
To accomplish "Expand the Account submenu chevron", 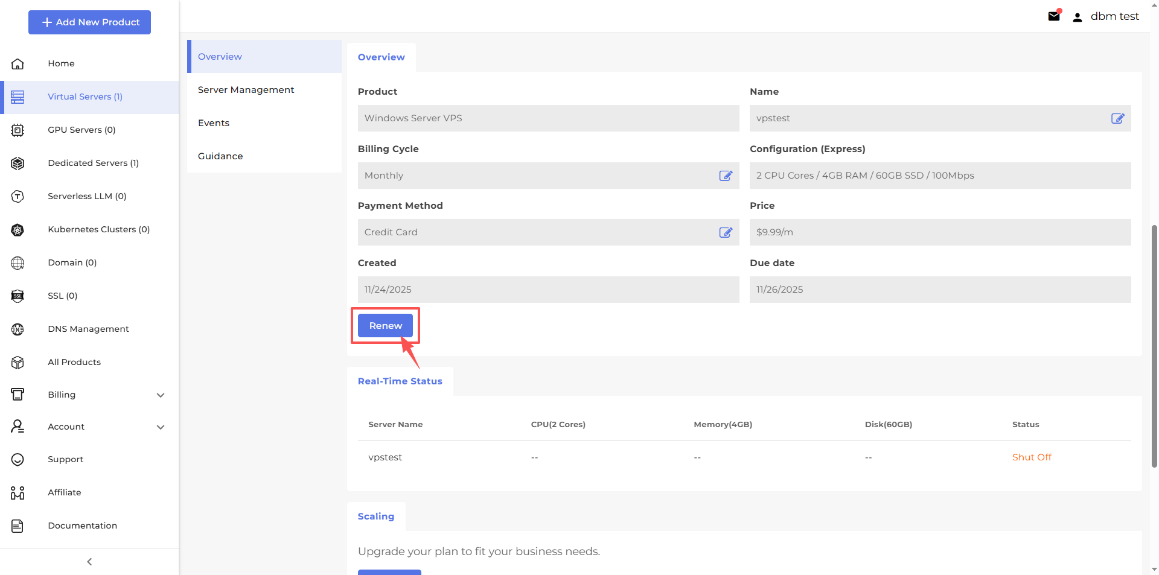I will coord(161,427).
